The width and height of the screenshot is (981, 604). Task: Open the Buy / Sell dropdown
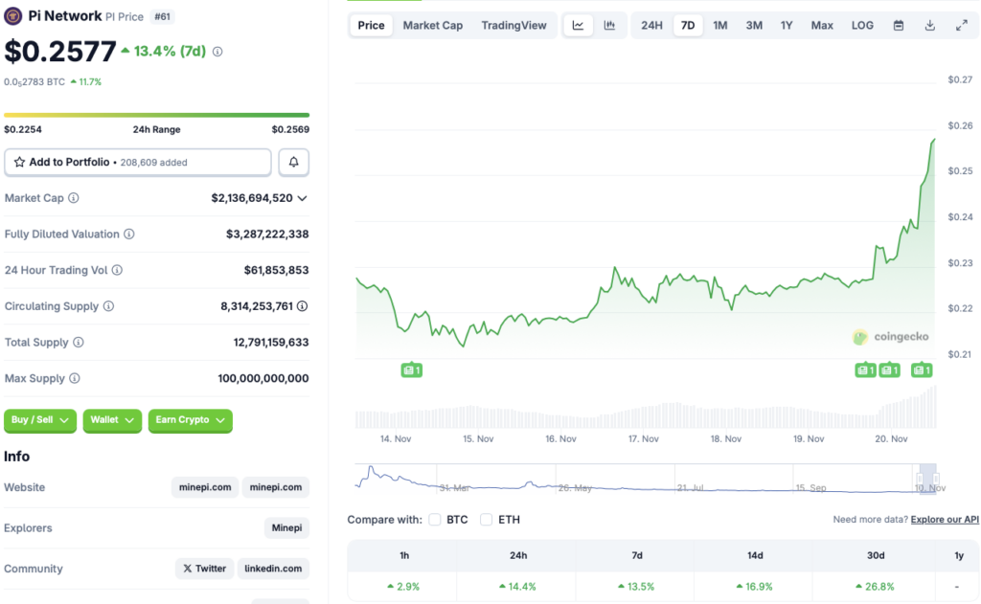click(39, 420)
